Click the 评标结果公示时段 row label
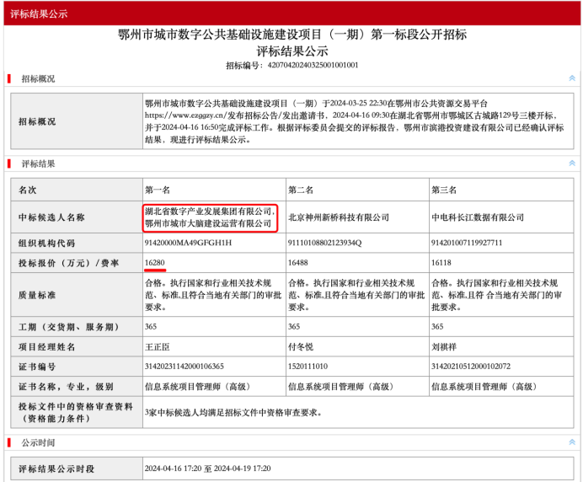 click(56, 469)
